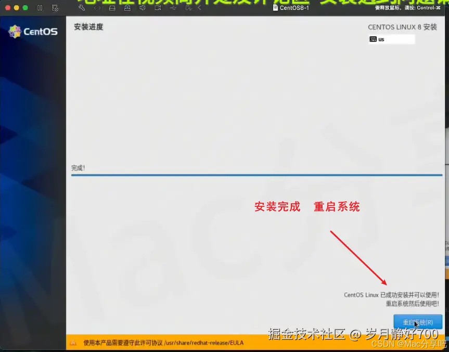
Task: Click the code view icon in the toolbar
Action: coord(96,8)
